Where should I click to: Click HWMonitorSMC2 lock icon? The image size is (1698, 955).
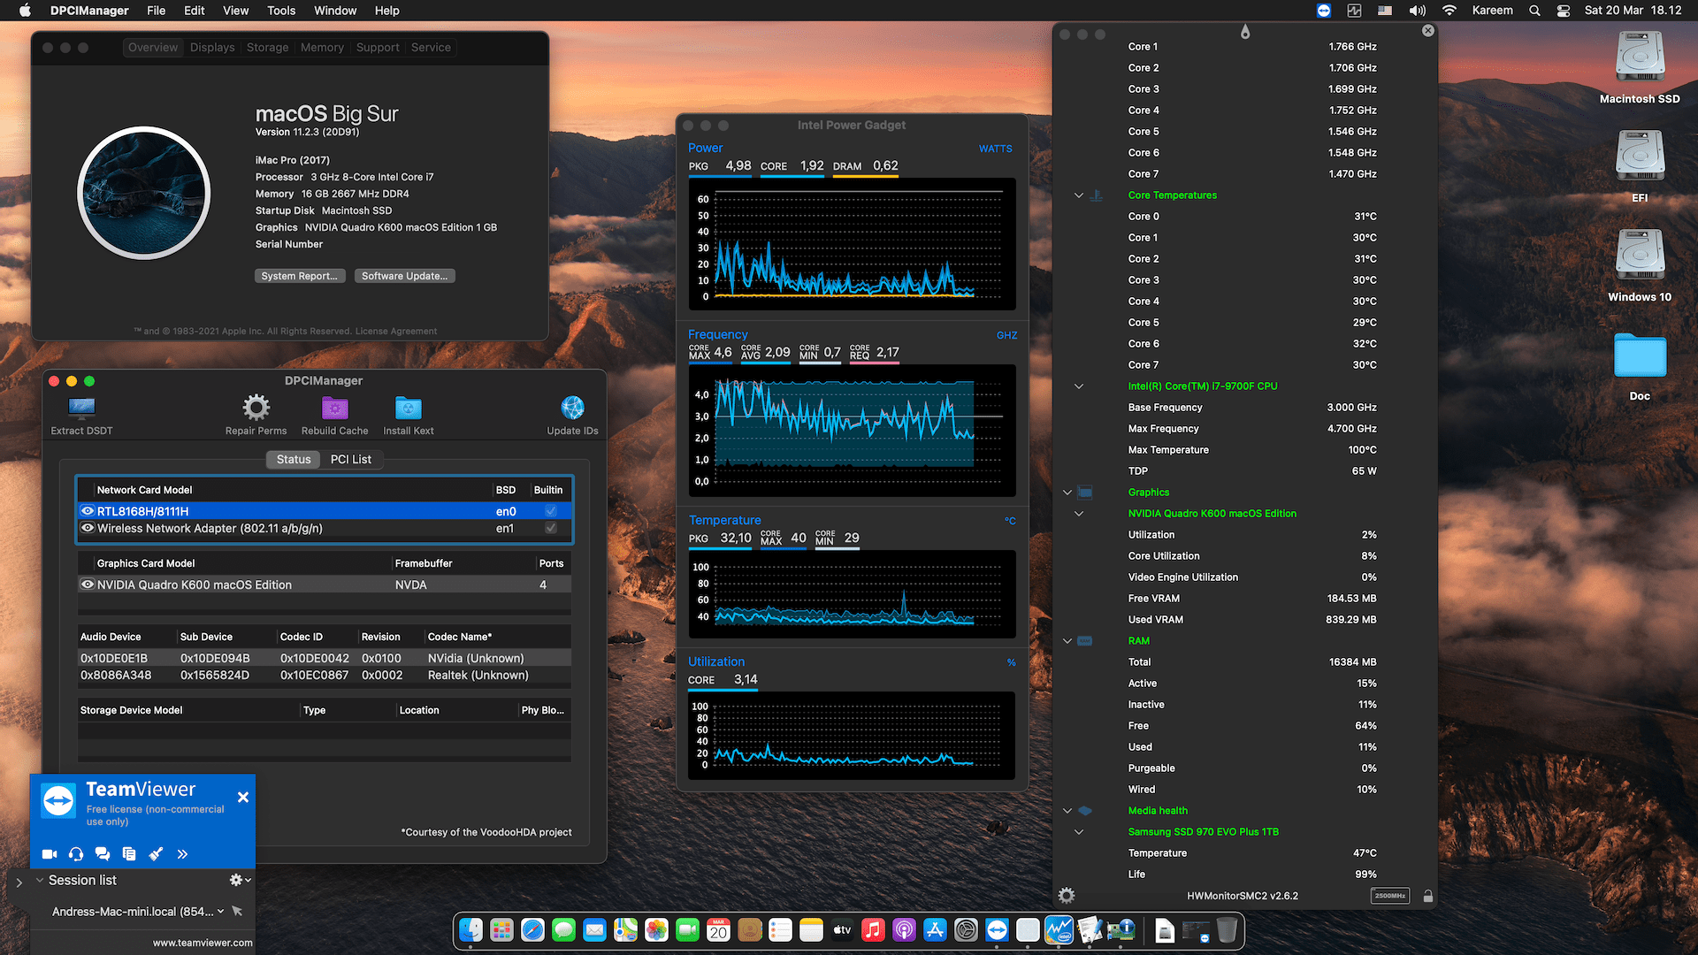tap(1428, 896)
